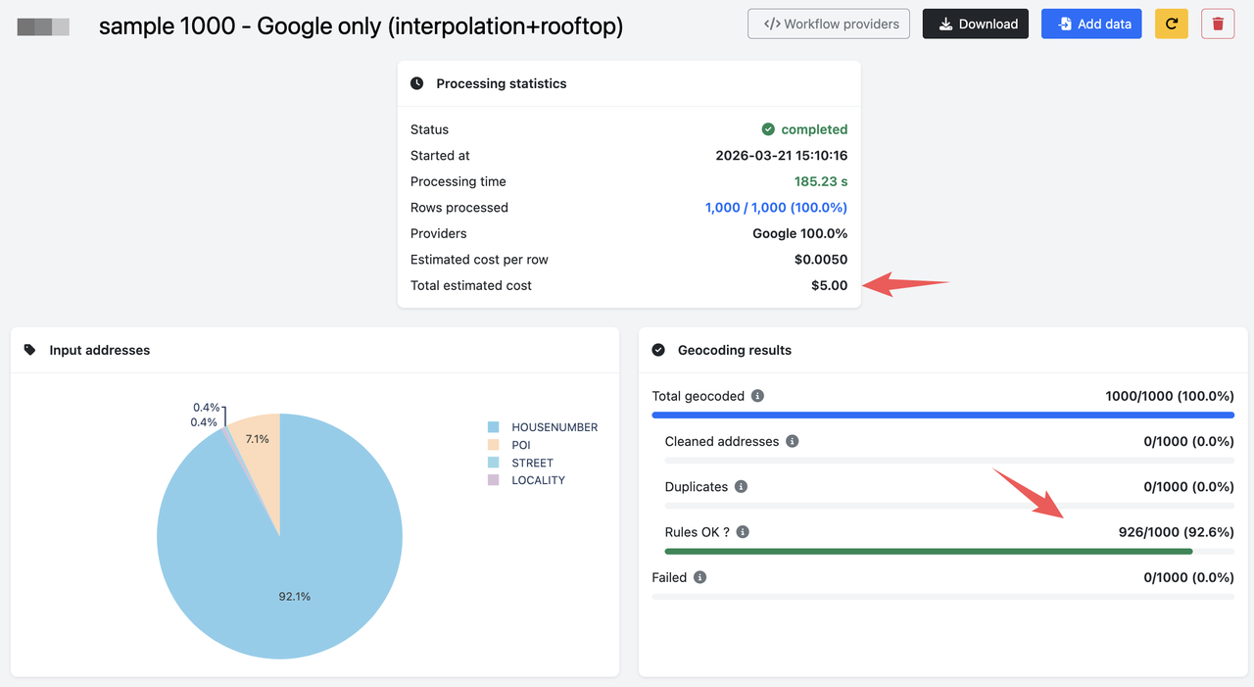Click the clock icon beside Processing statistics

click(416, 83)
